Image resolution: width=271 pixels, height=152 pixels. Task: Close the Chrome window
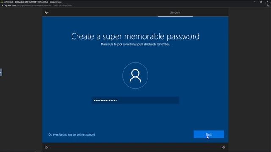point(267,2)
